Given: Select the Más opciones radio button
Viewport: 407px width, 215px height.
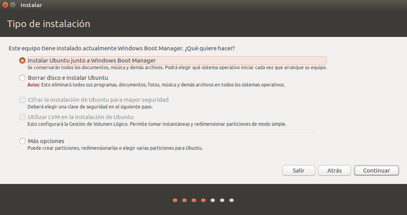Looking at the screenshot, I should 22,141.
